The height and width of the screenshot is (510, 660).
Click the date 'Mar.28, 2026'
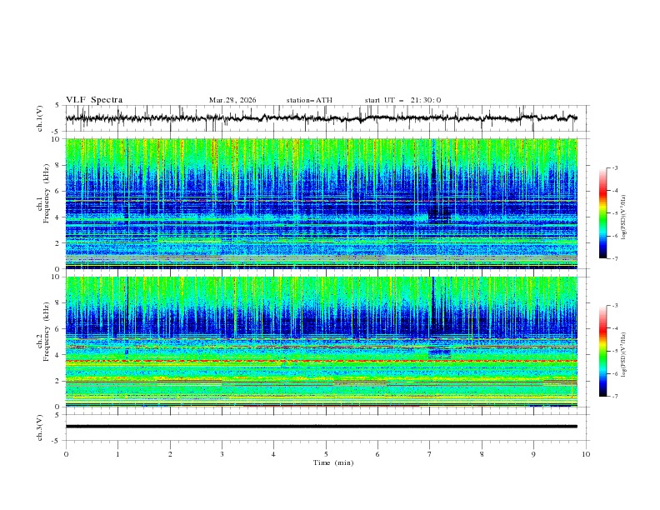[232, 100]
